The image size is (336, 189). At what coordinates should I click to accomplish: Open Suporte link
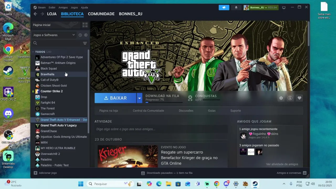[x=235, y=111]
